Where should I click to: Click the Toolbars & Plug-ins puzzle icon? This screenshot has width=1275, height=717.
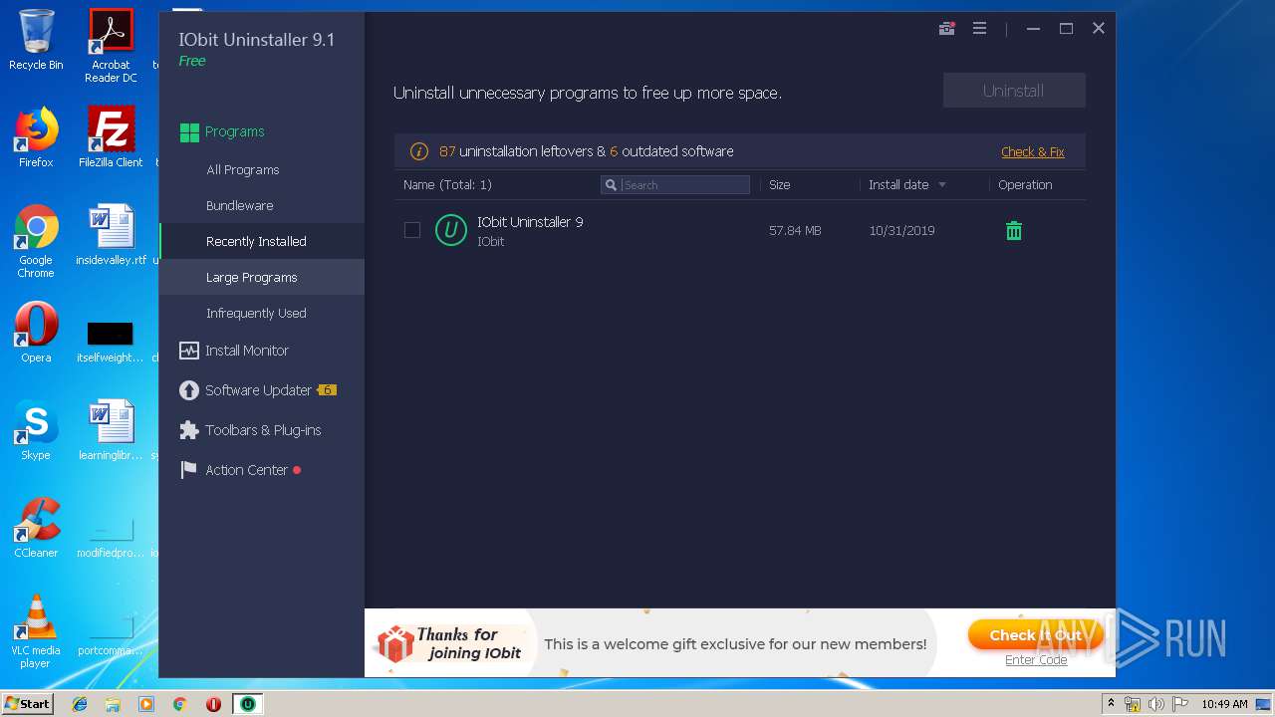click(189, 430)
